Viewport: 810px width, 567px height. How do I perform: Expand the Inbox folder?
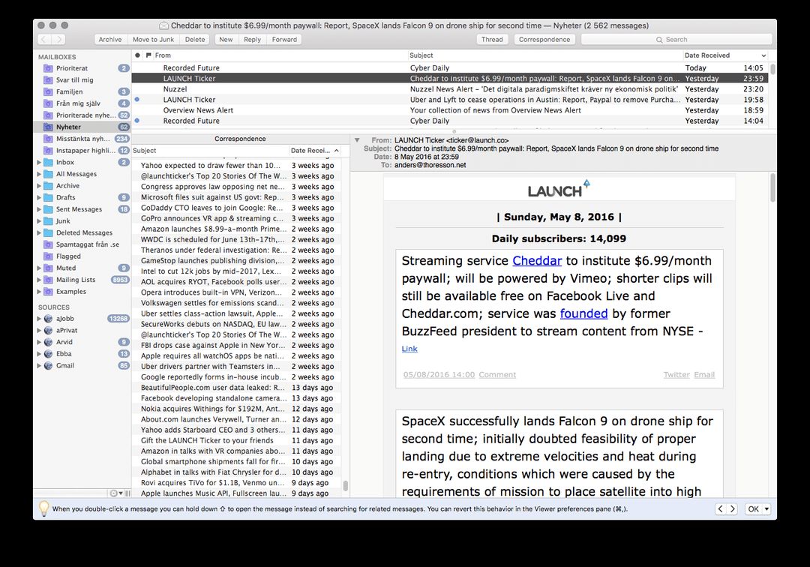click(40, 163)
